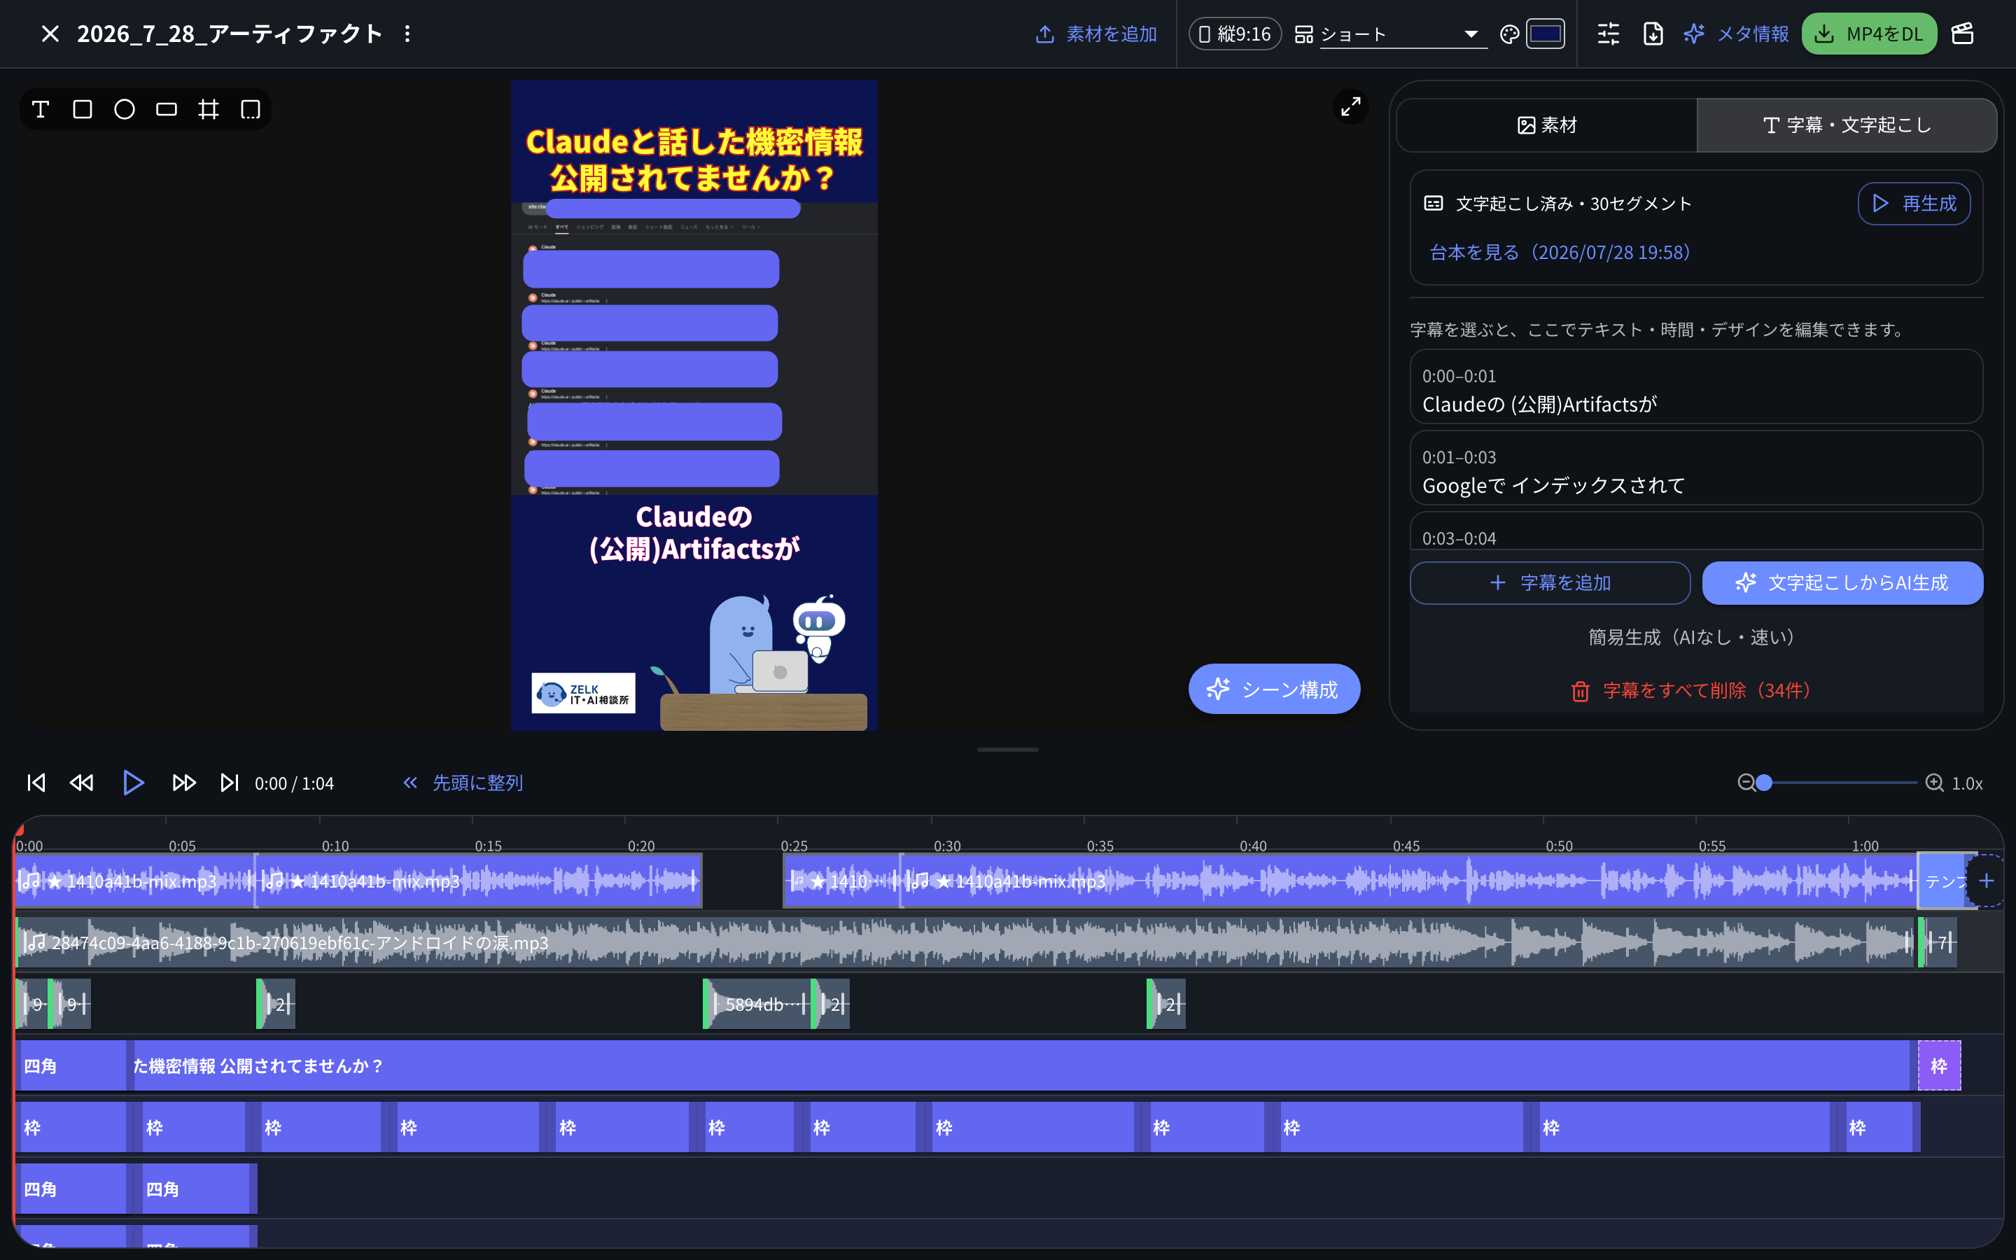This screenshot has width=2016, height=1260.
Task: Close the project with the X icon
Action: (50, 34)
